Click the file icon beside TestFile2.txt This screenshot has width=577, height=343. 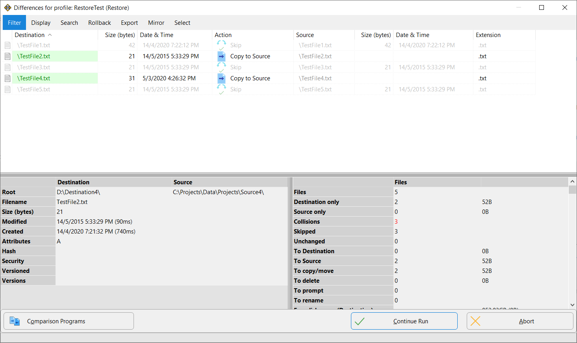point(7,56)
